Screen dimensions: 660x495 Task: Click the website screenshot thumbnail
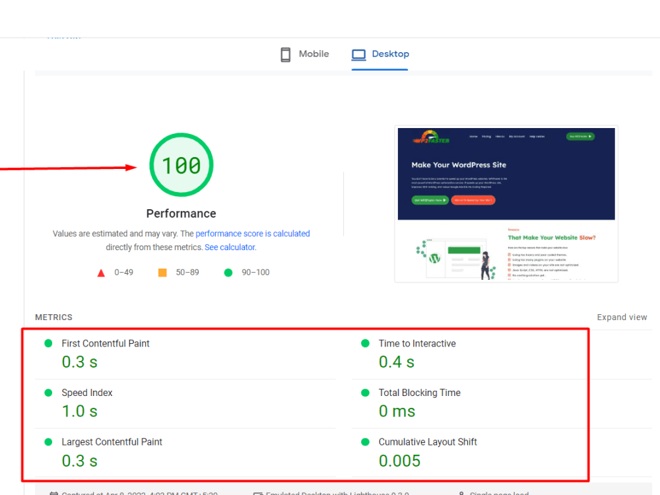(x=506, y=204)
